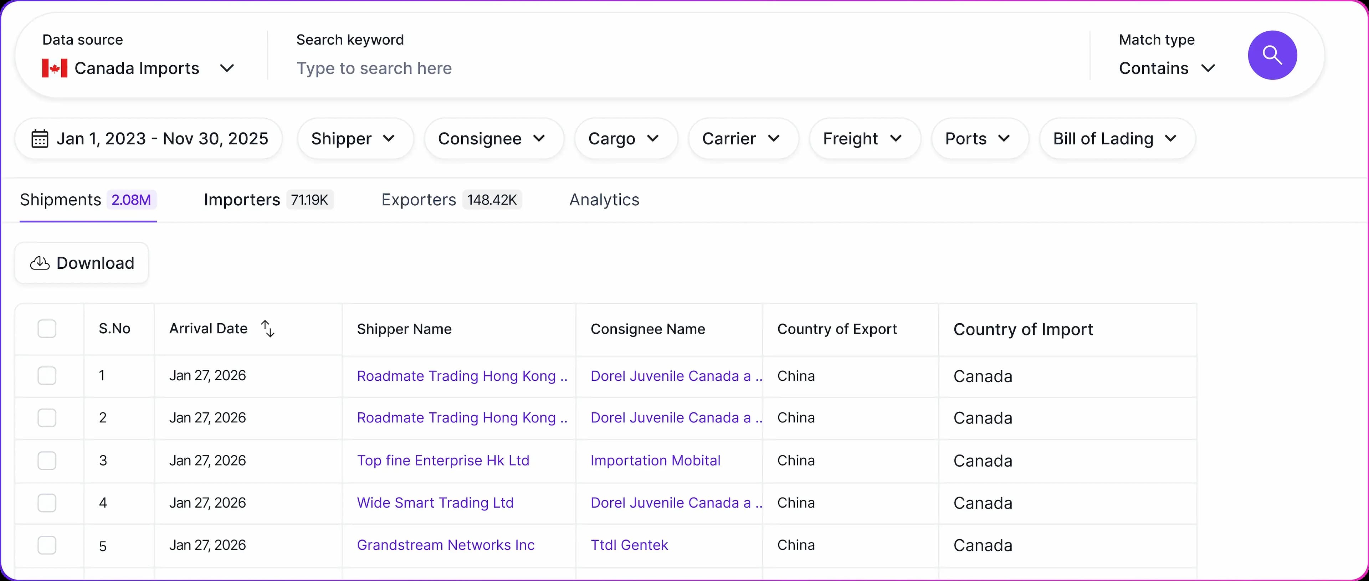Click the calendar icon in date filter
The image size is (1369, 581).
pyautogui.click(x=40, y=139)
